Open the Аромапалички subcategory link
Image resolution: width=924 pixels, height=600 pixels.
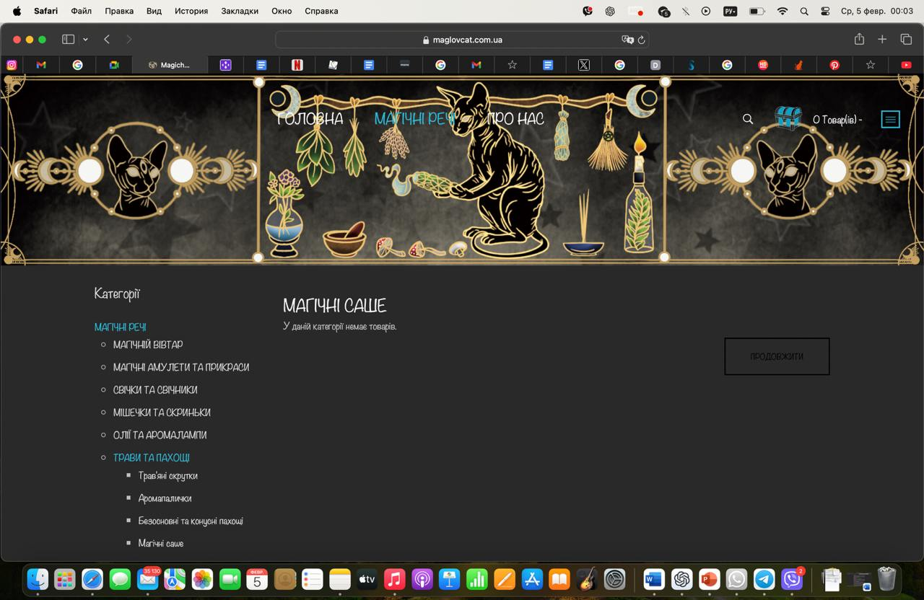click(x=165, y=498)
